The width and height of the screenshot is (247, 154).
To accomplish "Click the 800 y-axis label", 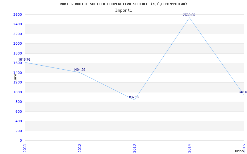I will [x=19, y=102].
